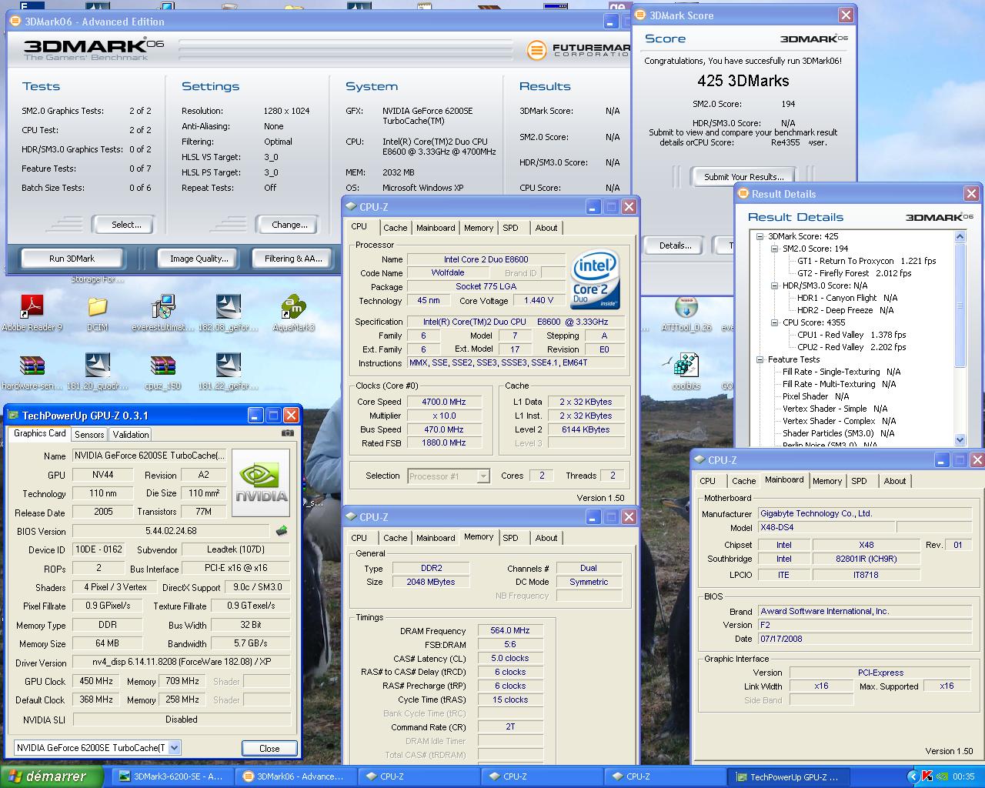
Task: Click the Core Speed 4700.0 MHz value
Action: [444, 402]
